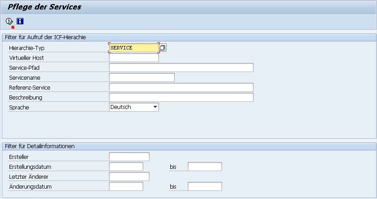Image resolution: width=377 pixels, height=199 pixels.
Task: Click the blue Information icon
Action: coord(20,21)
